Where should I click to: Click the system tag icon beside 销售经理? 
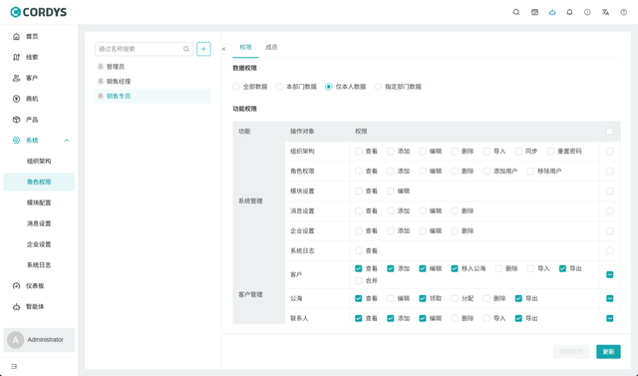click(x=101, y=82)
